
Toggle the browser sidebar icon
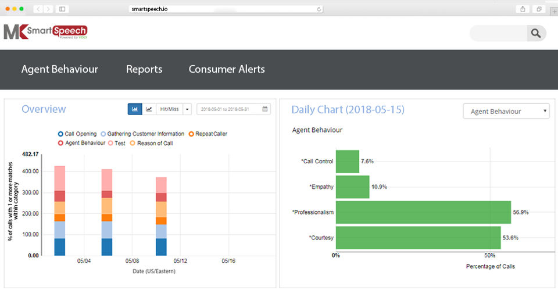pos(62,9)
